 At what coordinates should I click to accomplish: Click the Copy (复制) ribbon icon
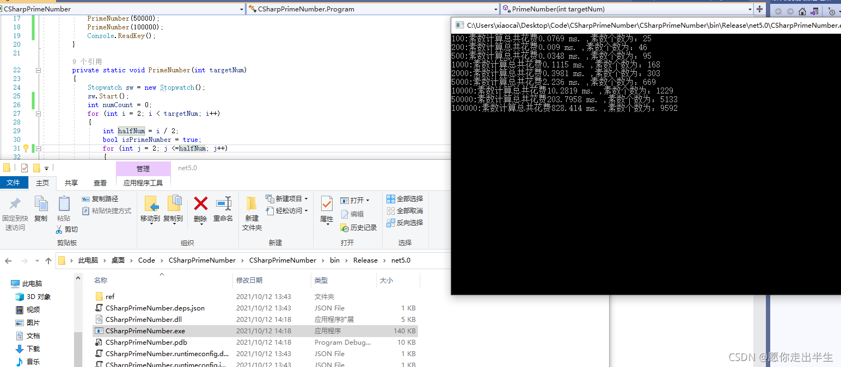pos(41,204)
